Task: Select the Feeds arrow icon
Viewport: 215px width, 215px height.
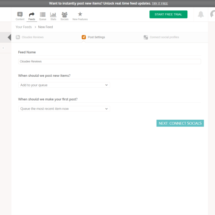Action: 32,14
